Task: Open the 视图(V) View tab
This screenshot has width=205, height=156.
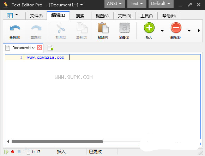Action: (102, 16)
